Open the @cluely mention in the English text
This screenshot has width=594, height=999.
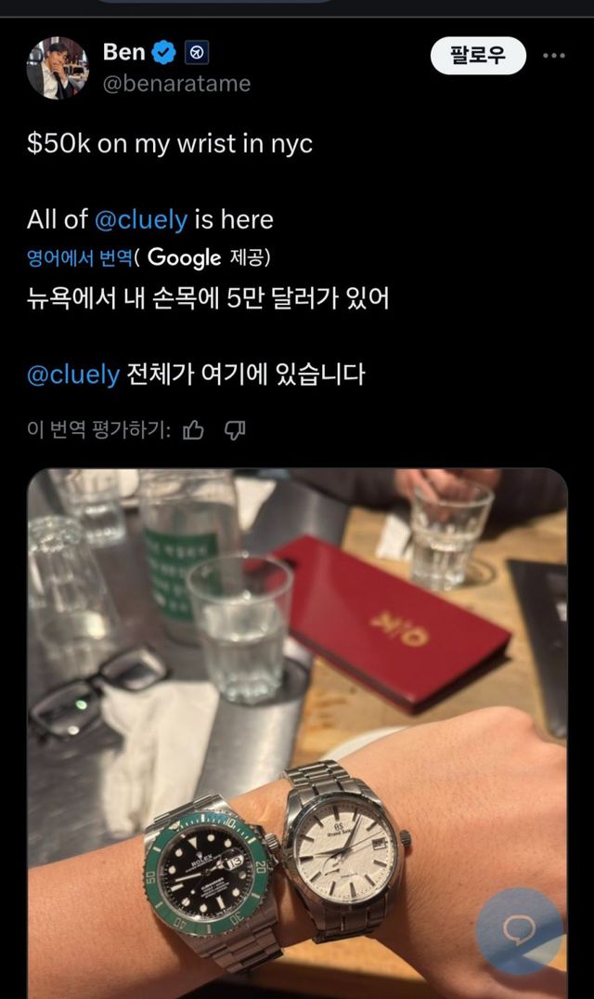[x=141, y=220]
